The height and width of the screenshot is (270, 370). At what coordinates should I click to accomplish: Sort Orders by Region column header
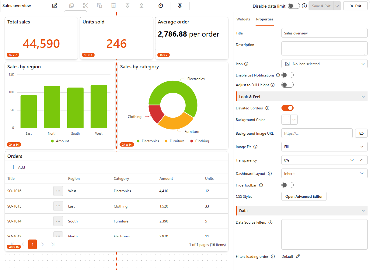[x=74, y=179]
